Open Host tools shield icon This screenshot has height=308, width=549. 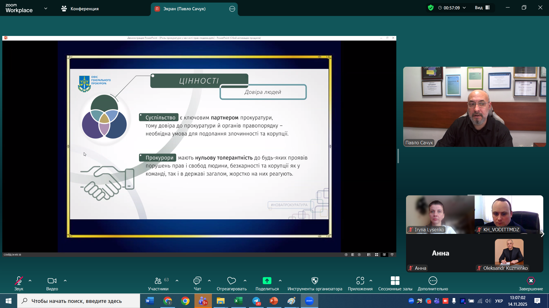[315, 281]
